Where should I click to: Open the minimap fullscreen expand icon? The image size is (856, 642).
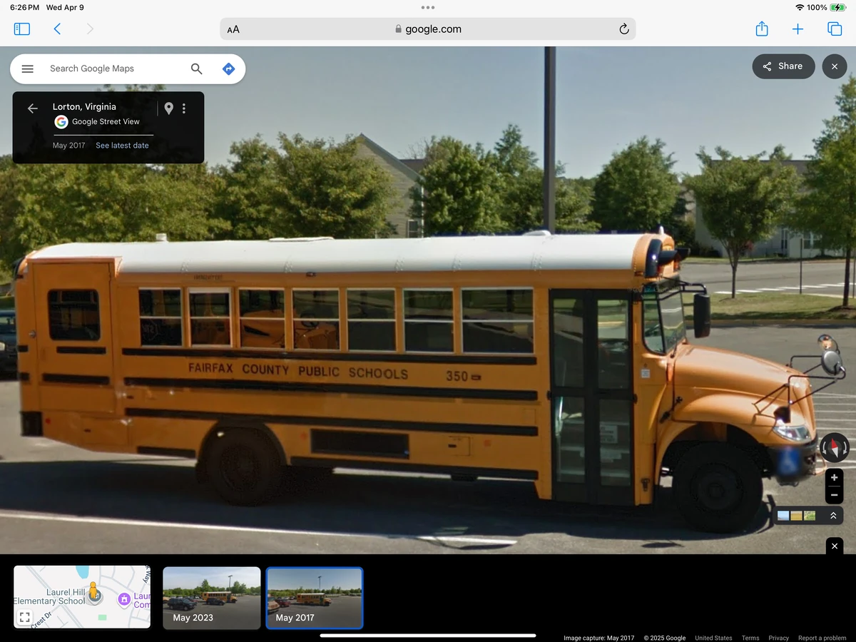(25, 618)
